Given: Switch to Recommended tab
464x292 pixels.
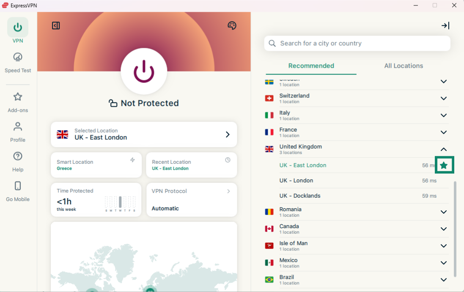Looking at the screenshot, I should pos(311,66).
